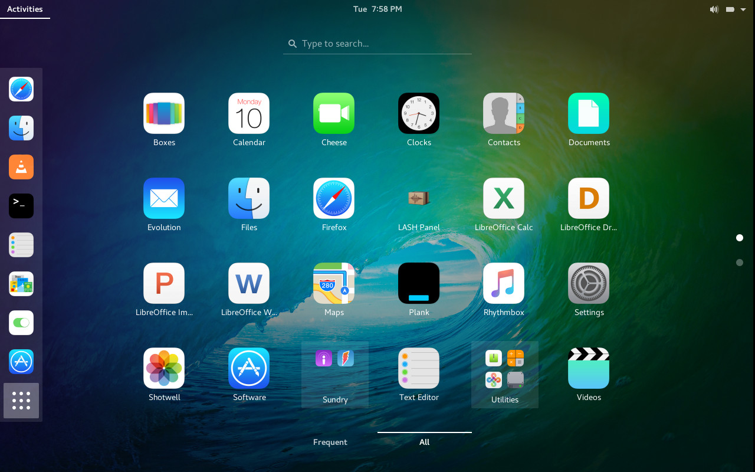The width and height of the screenshot is (755, 472).
Task: Click the battery status icon
Action: click(x=730, y=9)
